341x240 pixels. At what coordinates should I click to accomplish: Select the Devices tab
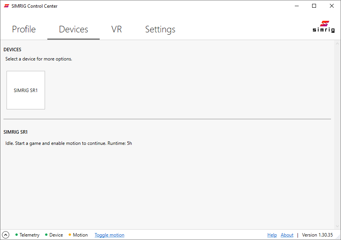tap(73, 29)
